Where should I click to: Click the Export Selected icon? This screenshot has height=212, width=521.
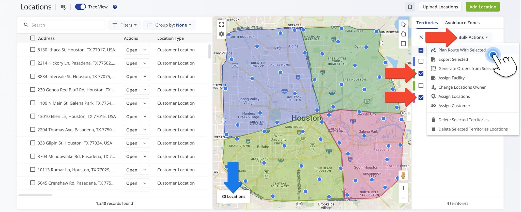(x=433, y=59)
